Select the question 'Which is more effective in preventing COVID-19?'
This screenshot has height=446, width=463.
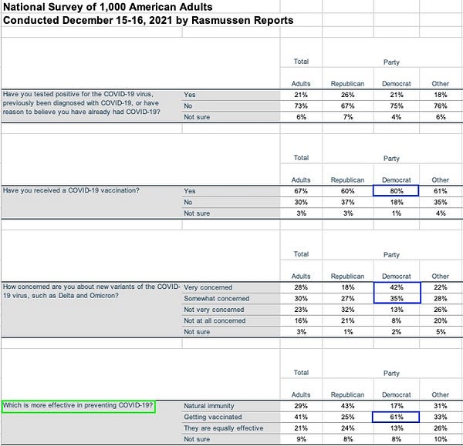click(78, 406)
